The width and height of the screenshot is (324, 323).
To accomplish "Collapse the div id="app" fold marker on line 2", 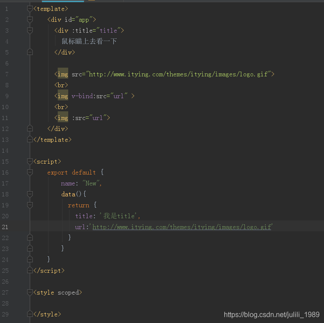I will click(x=30, y=20).
